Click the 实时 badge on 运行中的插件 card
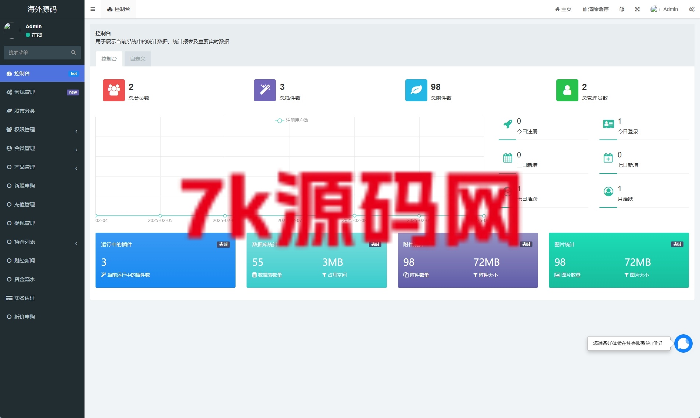Image resolution: width=700 pixels, height=418 pixels. tap(223, 244)
